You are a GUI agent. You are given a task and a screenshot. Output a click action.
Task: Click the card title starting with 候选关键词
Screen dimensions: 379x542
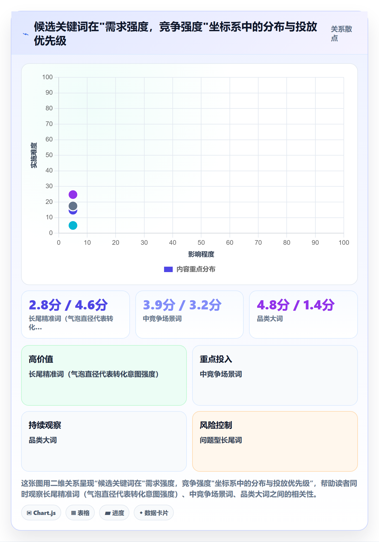[175, 34]
